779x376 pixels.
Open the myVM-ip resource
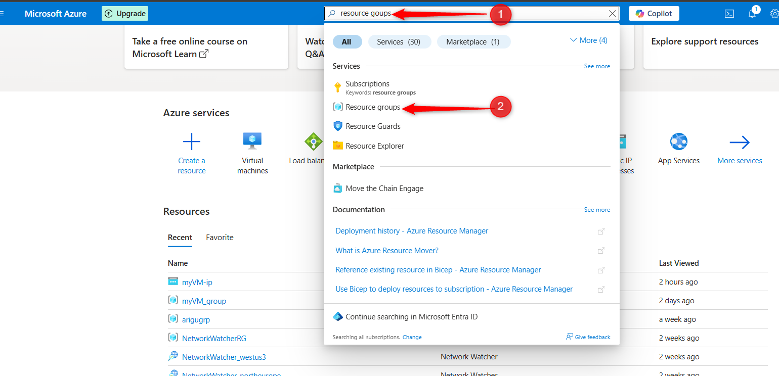197,283
